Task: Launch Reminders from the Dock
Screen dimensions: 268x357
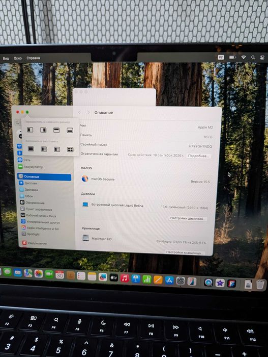Action: [81, 276]
